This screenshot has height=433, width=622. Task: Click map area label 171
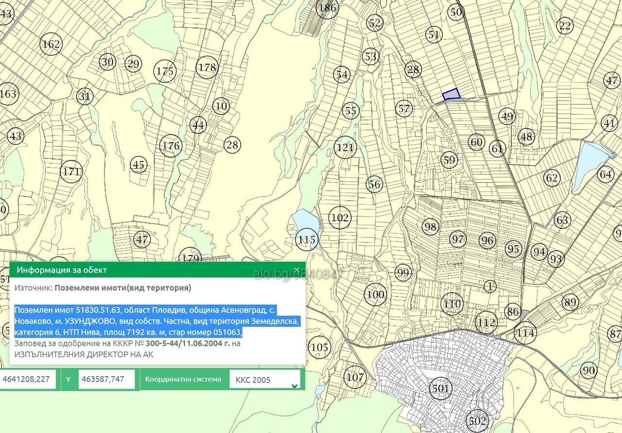point(71,172)
